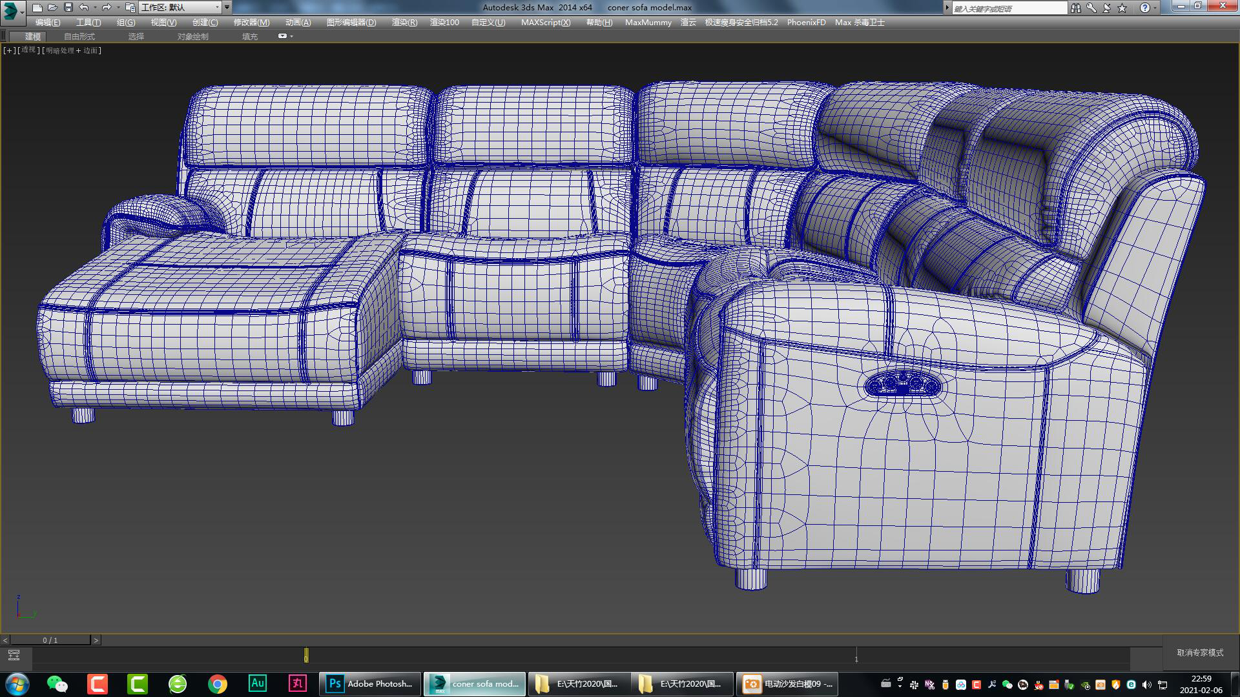
Task: Click the InfoCenter help question-mark icon
Action: 1145,7
